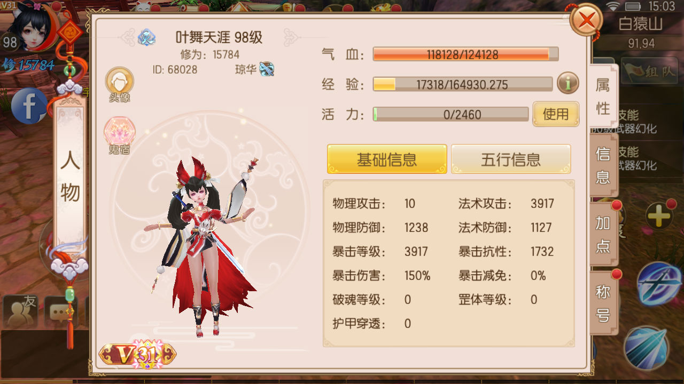Click the green experience info icon

click(x=568, y=83)
